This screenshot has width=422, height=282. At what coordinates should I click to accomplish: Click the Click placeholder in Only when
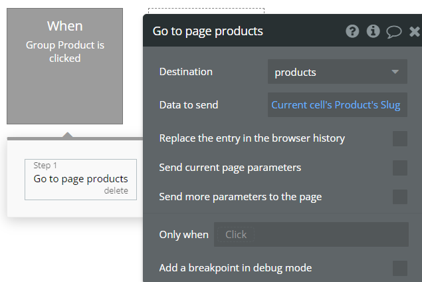(236, 235)
